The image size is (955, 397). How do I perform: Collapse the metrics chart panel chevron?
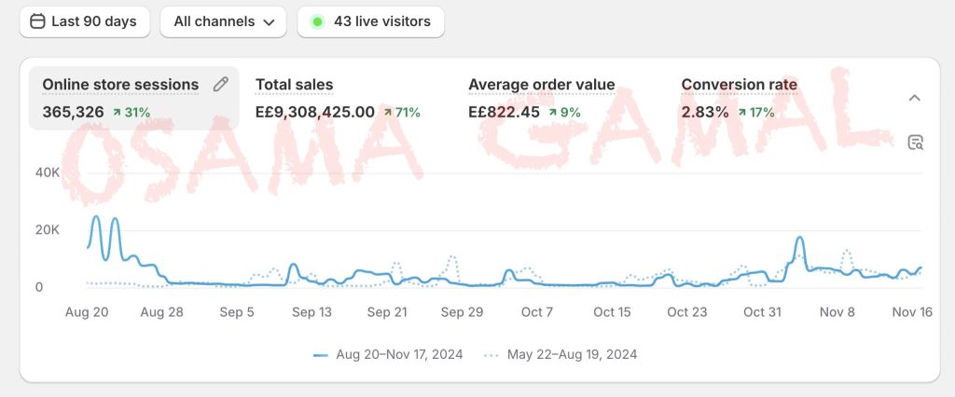(915, 98)
